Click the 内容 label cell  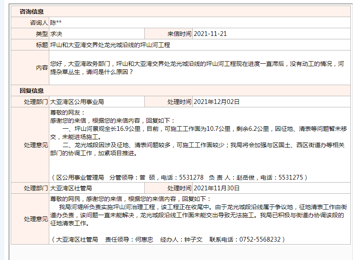point(42,68)
